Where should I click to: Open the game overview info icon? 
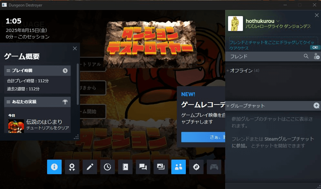[x=54, y=167]
